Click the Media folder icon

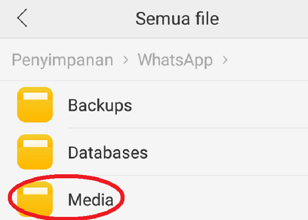[x=35, y=198]
